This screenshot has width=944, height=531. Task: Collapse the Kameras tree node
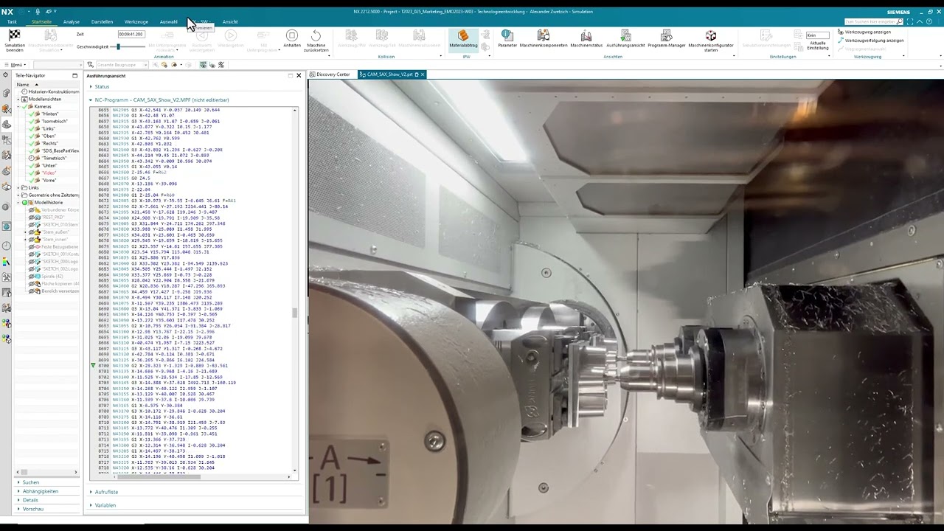pos(19,106)
